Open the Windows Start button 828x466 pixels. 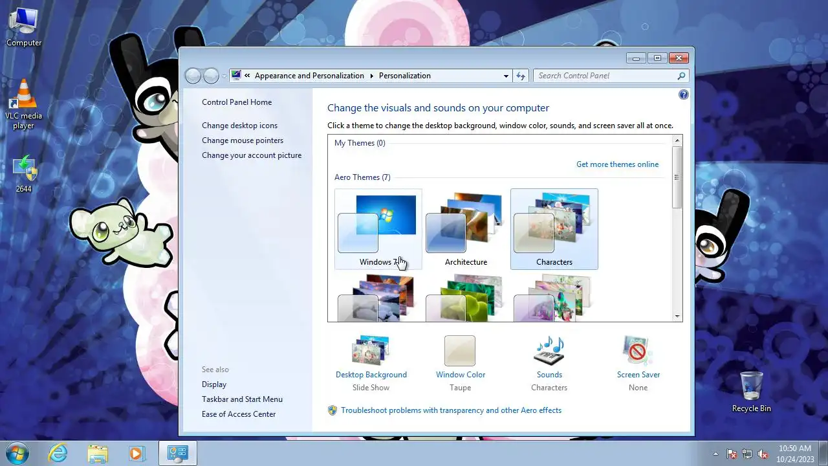tap(17, 453)
